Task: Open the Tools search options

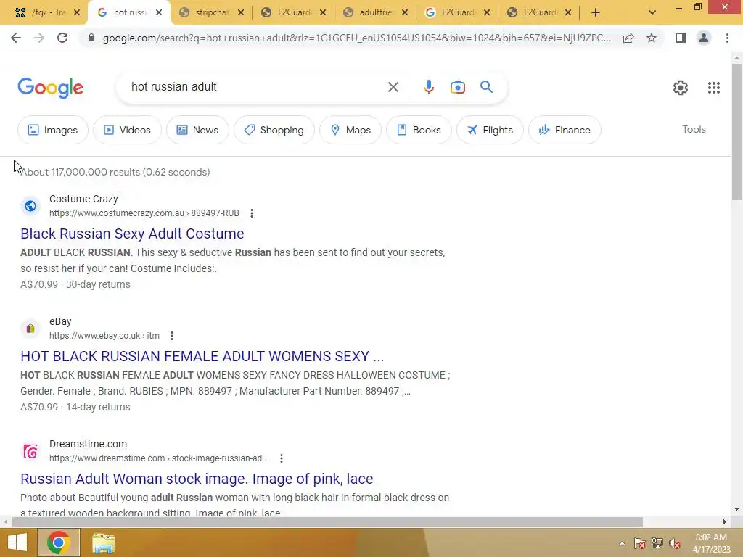Action: pos(694,129)
